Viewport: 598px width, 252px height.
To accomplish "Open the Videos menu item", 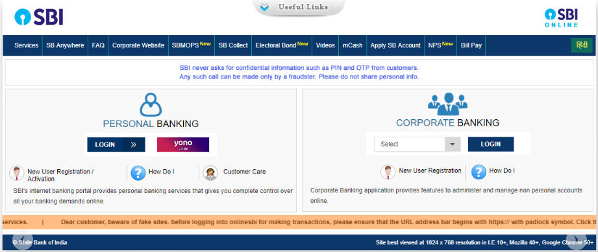I will [325, 45].
